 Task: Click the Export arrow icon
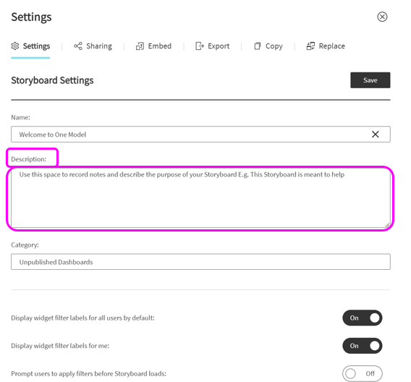pos(200,46)
